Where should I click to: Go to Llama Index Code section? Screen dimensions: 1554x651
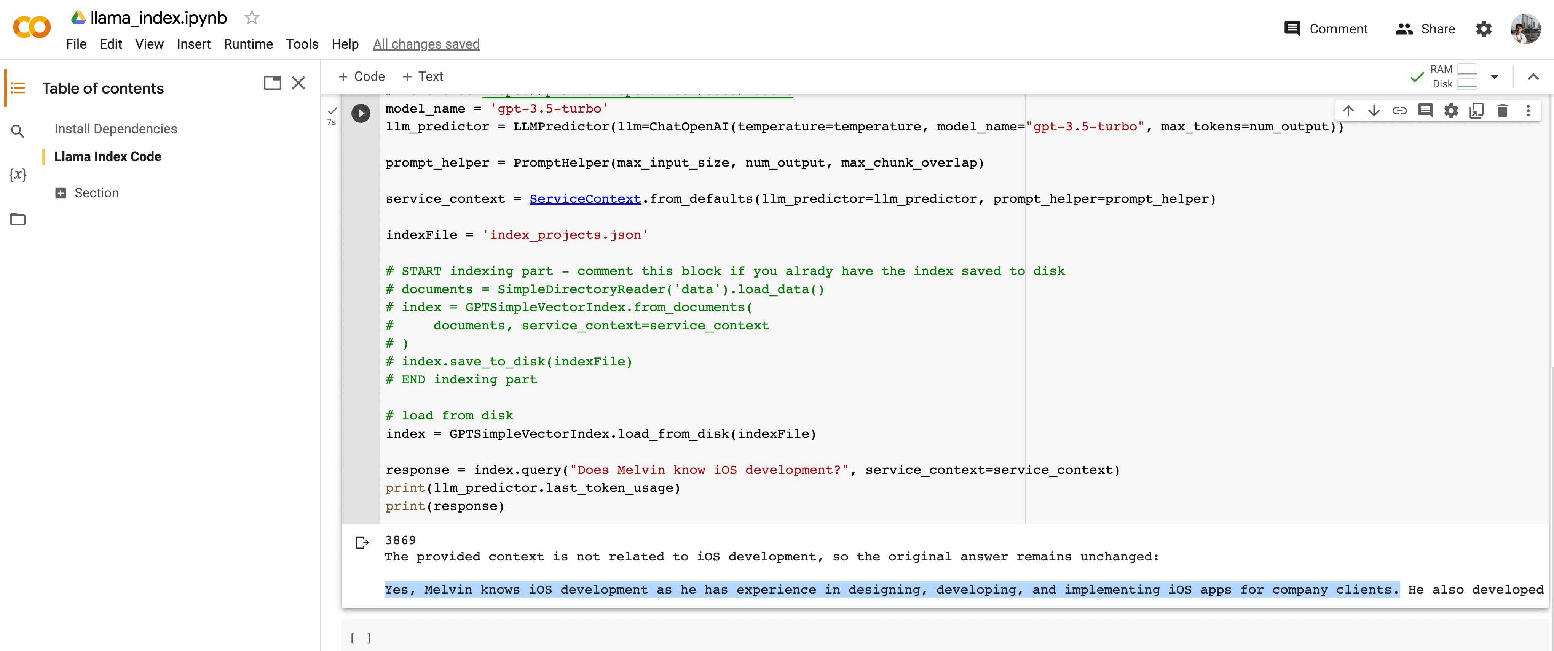[x=107, y=157]
